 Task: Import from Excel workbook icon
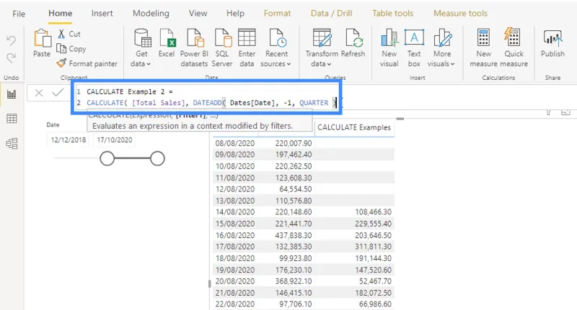[x=167, y=38]
